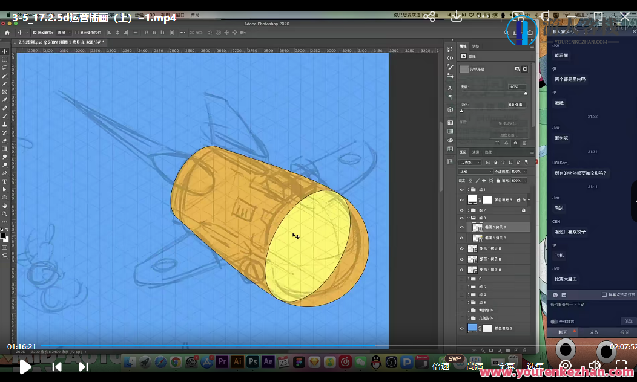The height and width of the screenshot is (382, 637).
Task: Switch to the 通道 tab in layers panel
Action: coord(476,152)
